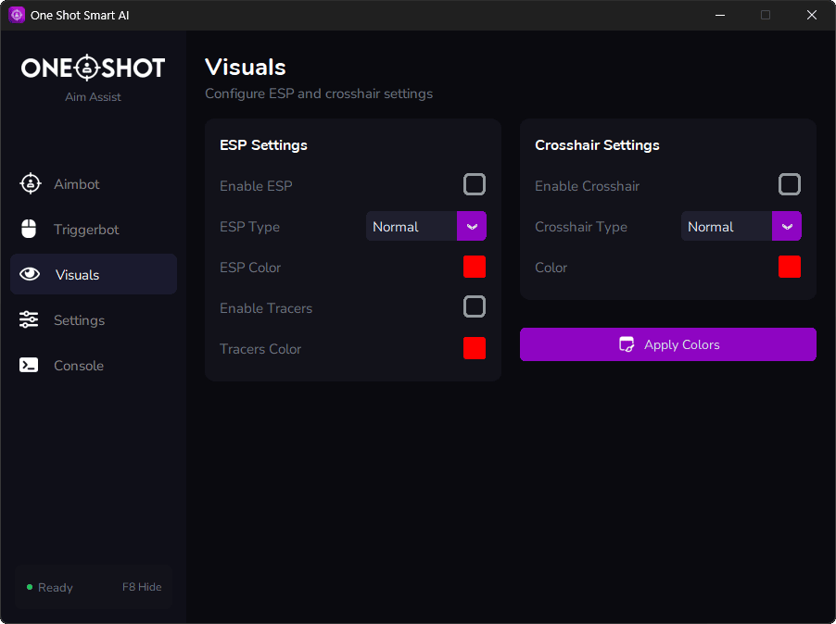This screenshot has width=836, height=624.
Task: Click the eye icon beside Visuals
Action: coord(30,275)
